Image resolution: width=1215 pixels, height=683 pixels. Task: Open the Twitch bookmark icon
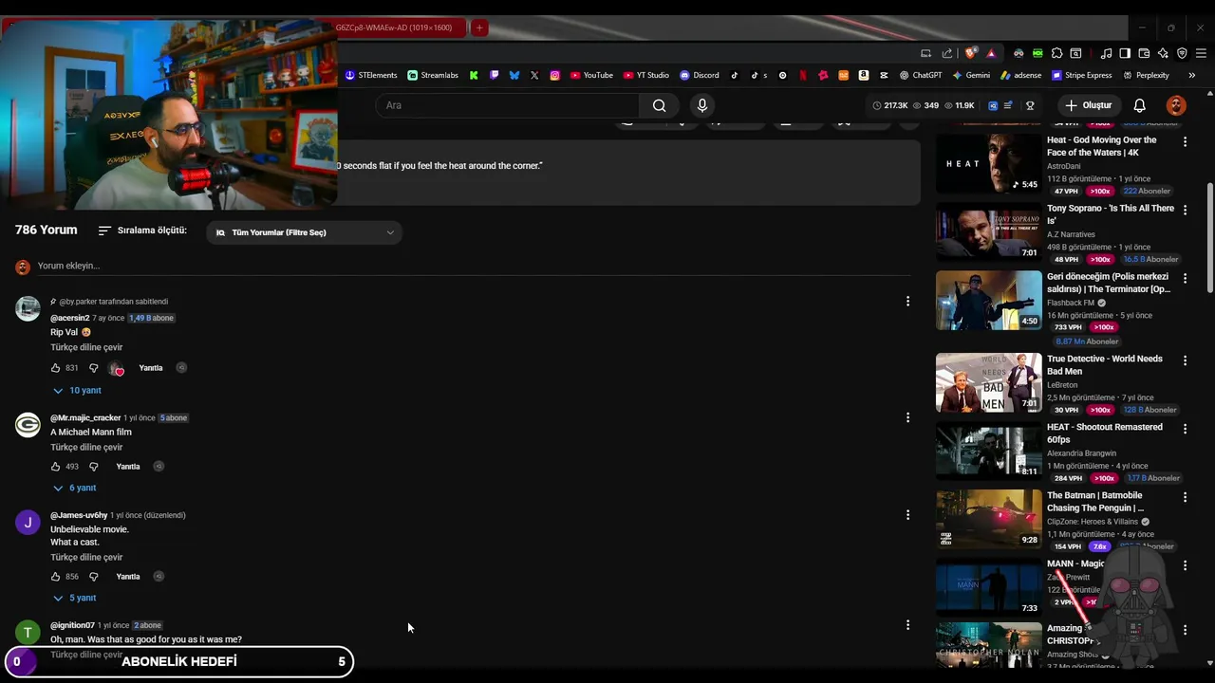(494, 75)
